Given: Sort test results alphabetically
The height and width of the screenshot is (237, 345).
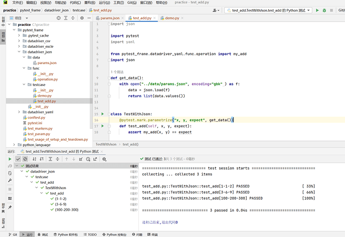Looking at the screenshot, I should (x=34, y=159).
